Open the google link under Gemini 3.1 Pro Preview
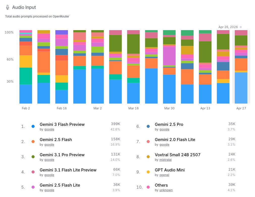This screenshot has height=197, width=255. [49, 160]
